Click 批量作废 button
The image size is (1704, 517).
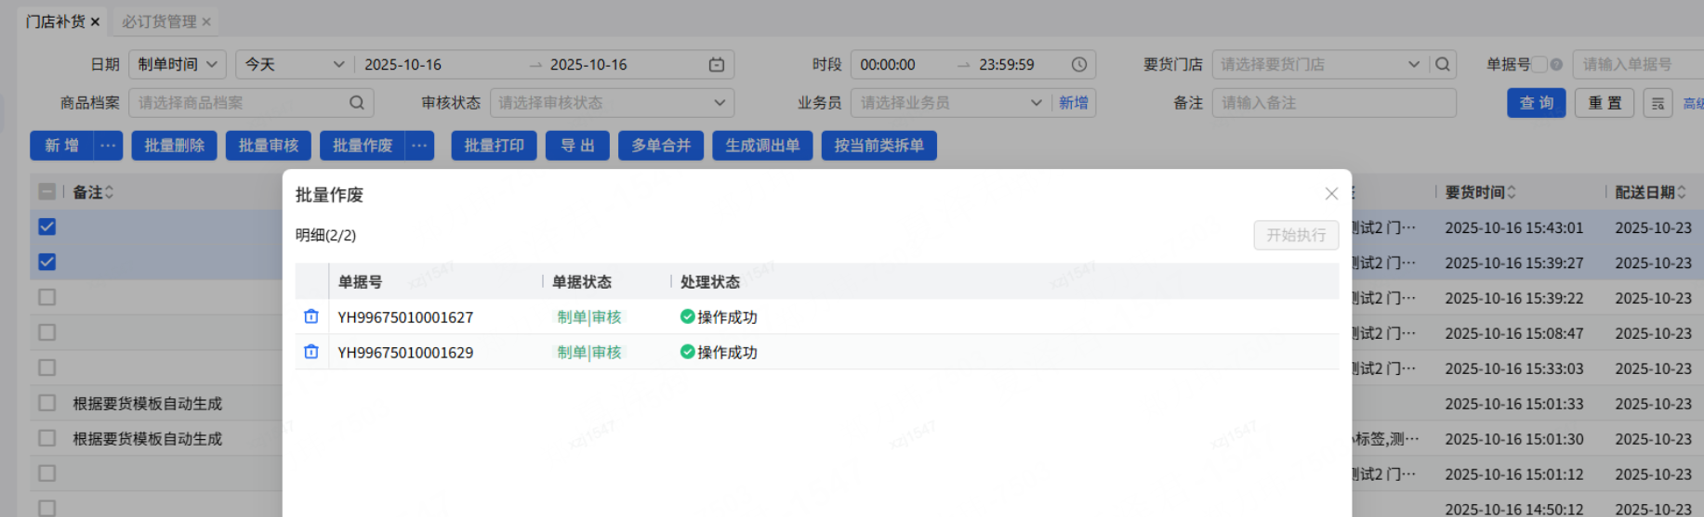[363, 146]
